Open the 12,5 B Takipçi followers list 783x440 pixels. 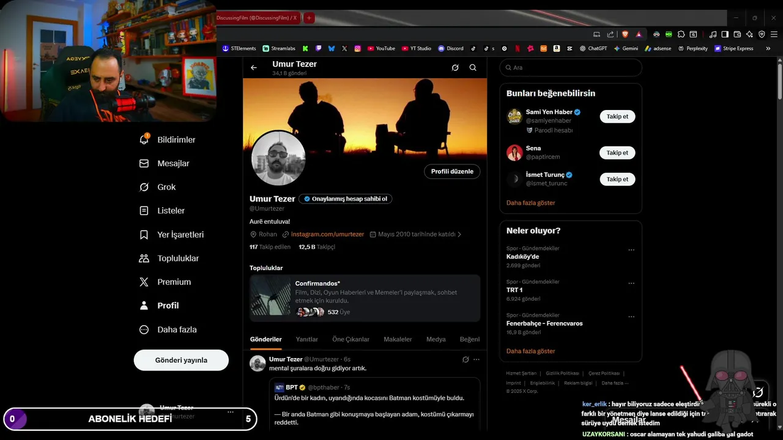(x=317, y=247)
